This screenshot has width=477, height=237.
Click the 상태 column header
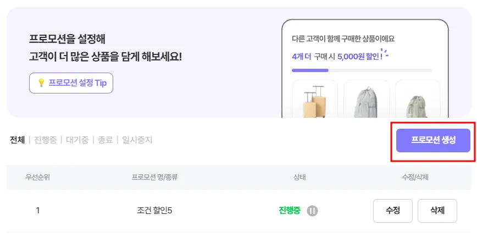[299, 178]
